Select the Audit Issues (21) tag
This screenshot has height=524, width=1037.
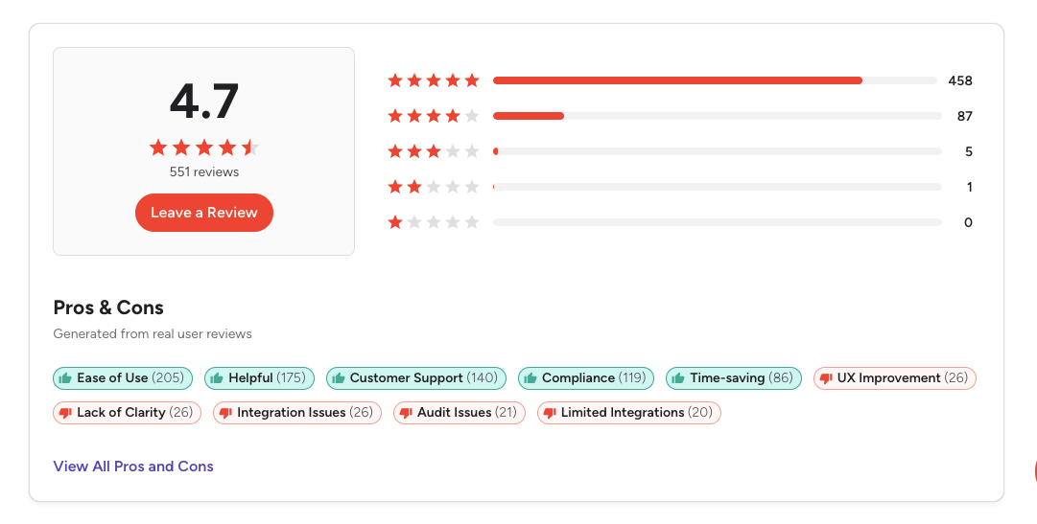459,412
